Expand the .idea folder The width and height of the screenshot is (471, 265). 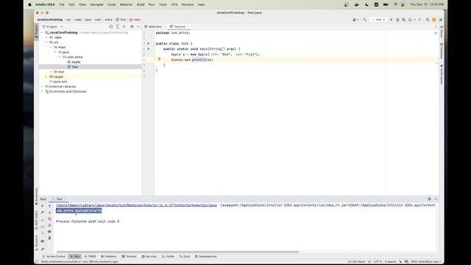point(46,38)
